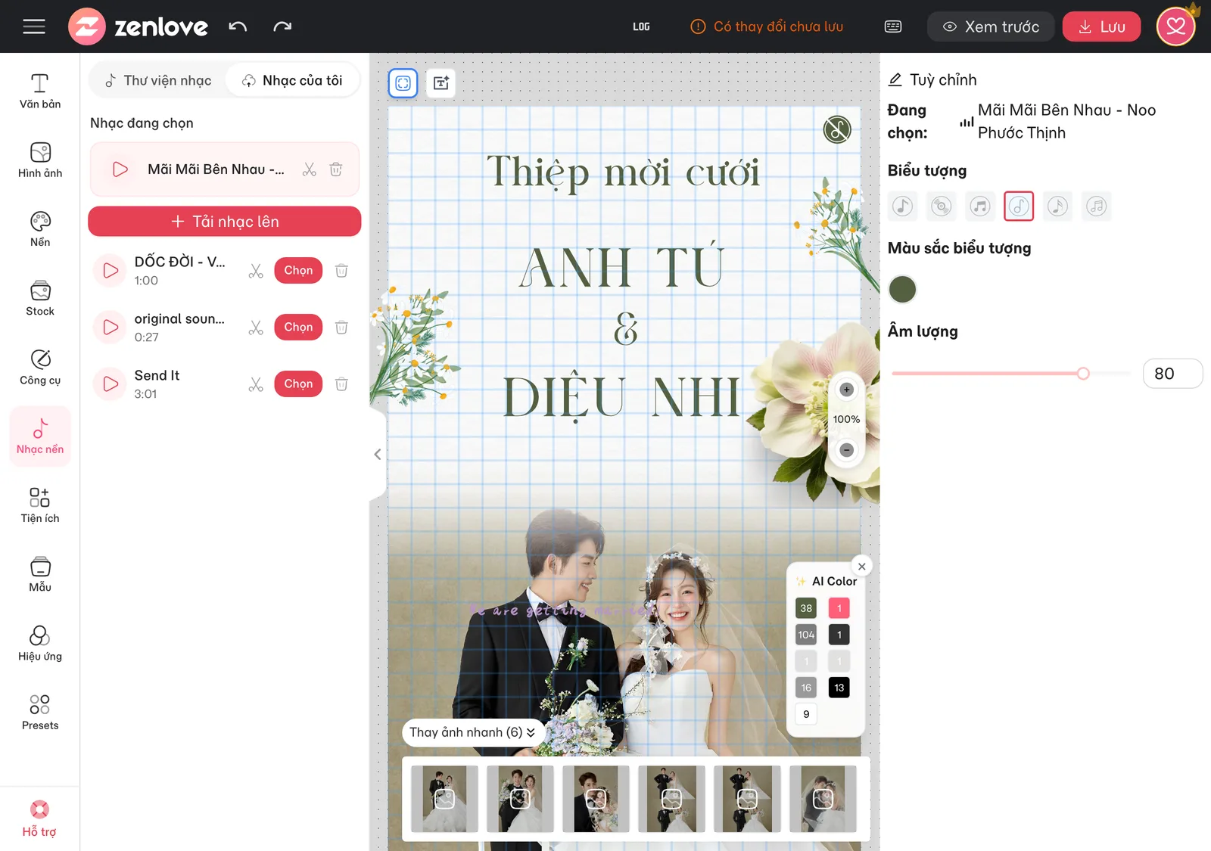Open Nền background panel
Screen dimensions: 1211x851
click(x=40, y=229)
